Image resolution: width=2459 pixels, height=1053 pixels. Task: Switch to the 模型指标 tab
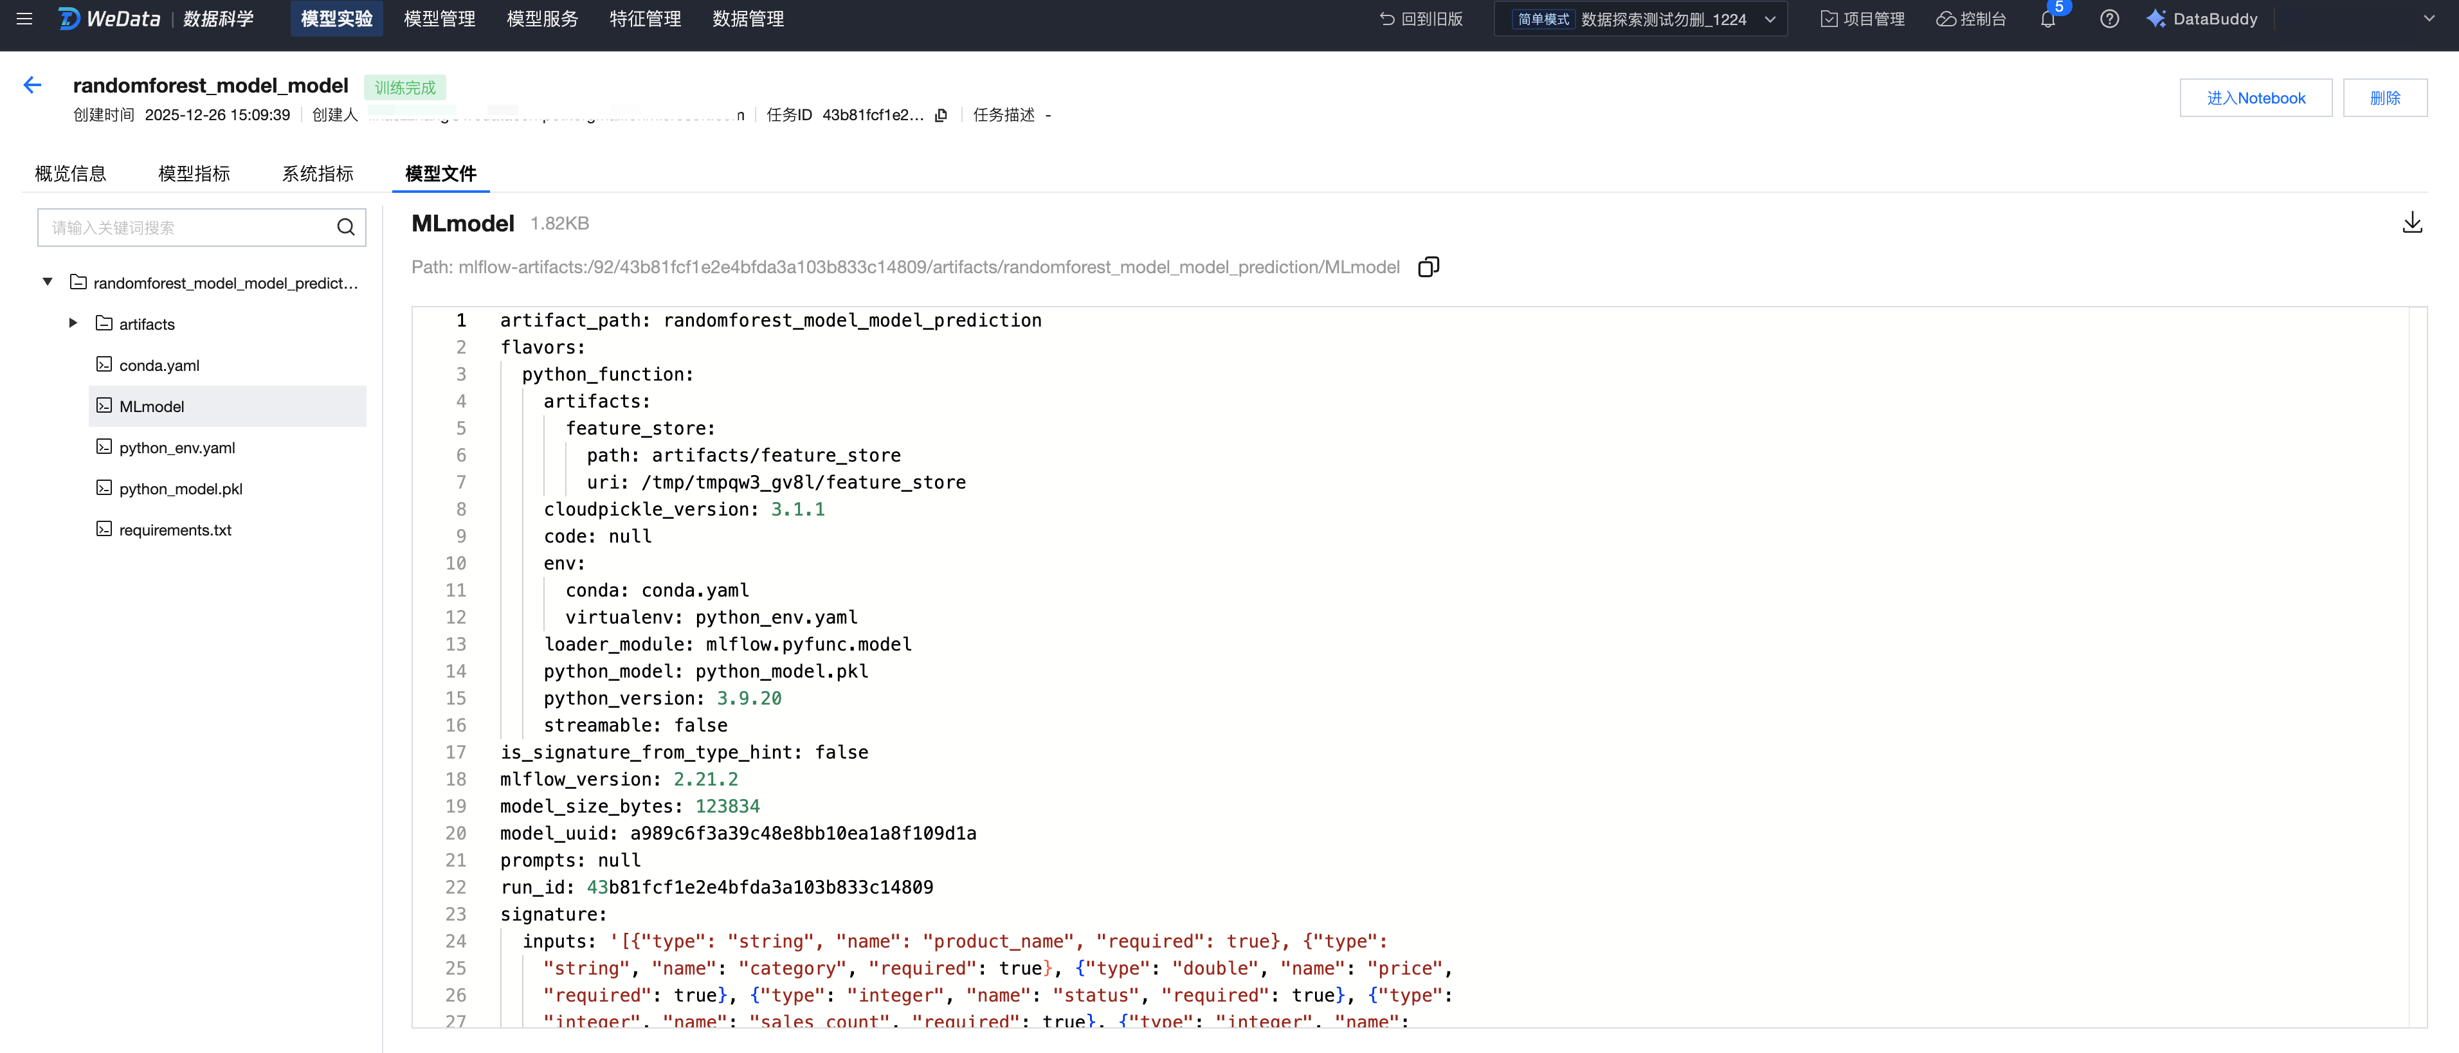click(x=194, y=174)
